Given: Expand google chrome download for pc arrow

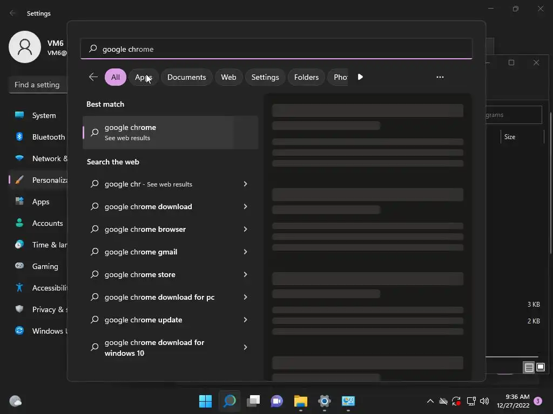Looking at the screenshot, I should coord(246,297).
